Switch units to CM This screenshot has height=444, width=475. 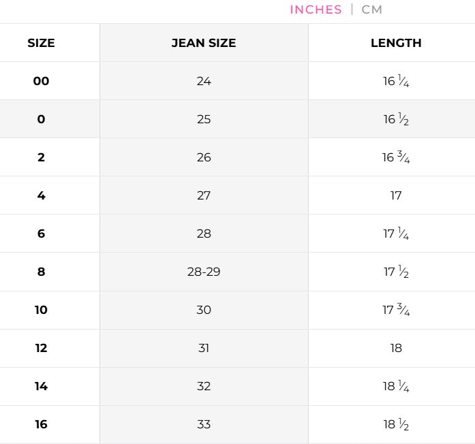coord(372,10)
